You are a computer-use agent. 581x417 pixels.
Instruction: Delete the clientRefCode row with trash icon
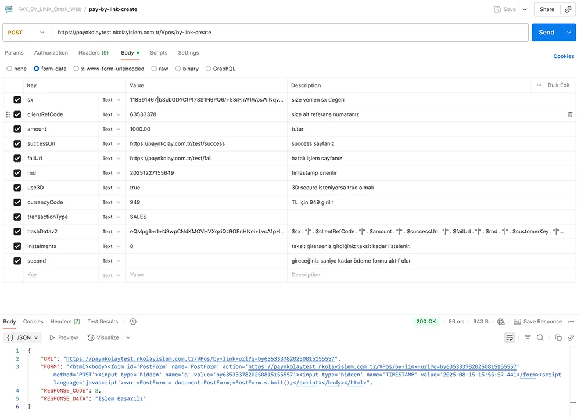(x=570, y=114)
